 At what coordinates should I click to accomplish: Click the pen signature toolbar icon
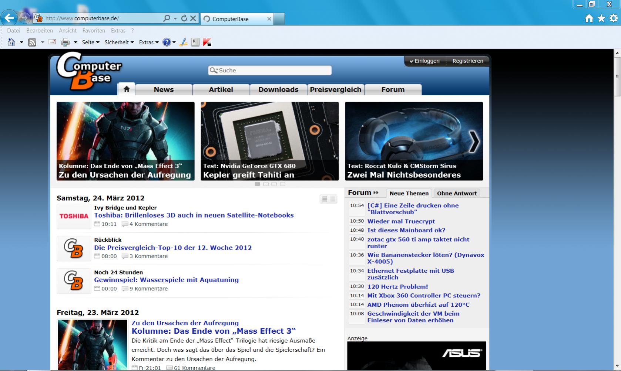click(183, 42)
